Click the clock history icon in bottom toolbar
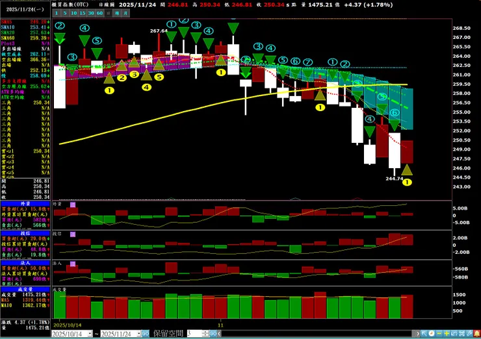 (432, 334)
